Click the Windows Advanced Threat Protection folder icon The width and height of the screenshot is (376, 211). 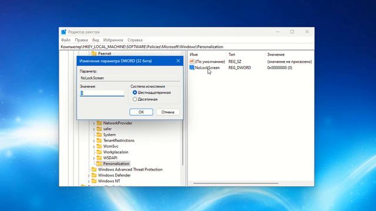[x=94, y=169]
